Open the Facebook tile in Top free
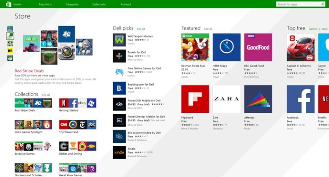Image resolution: width=329 pixels, height=177 pixels. pyautogui.click(x=301, y=99)
